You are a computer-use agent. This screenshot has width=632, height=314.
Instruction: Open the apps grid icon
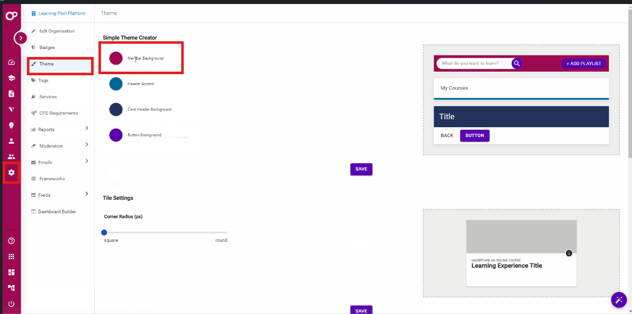[x=11, y=256]
